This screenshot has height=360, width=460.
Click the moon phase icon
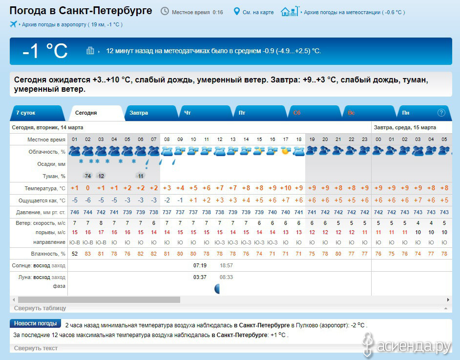(217, 289)
